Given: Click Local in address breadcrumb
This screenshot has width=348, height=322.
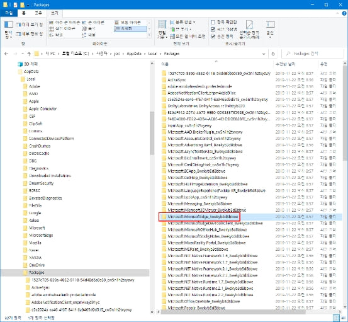Looking at the screenshot, I should 152,54.
